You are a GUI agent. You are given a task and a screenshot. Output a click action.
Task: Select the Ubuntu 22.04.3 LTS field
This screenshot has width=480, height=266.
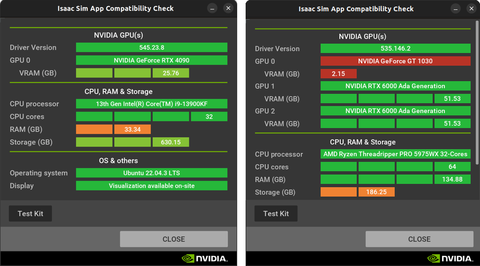(151, 173)
